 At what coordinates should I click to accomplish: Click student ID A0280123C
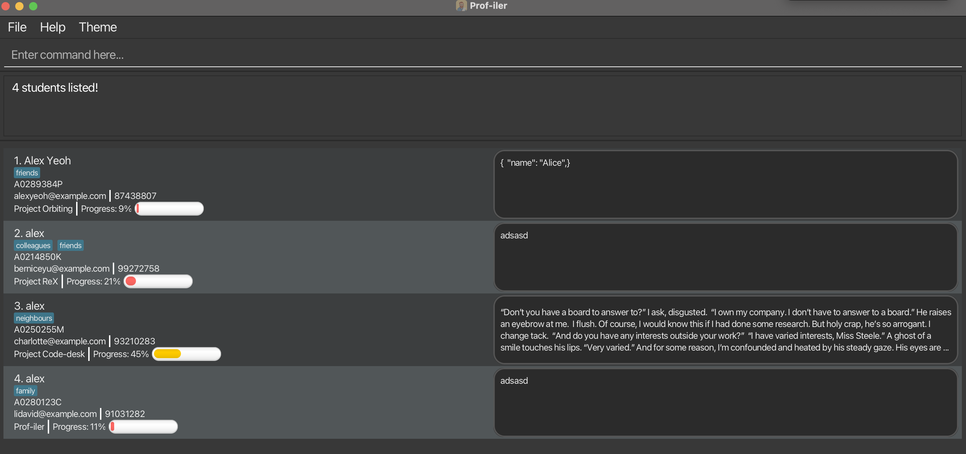37,402
